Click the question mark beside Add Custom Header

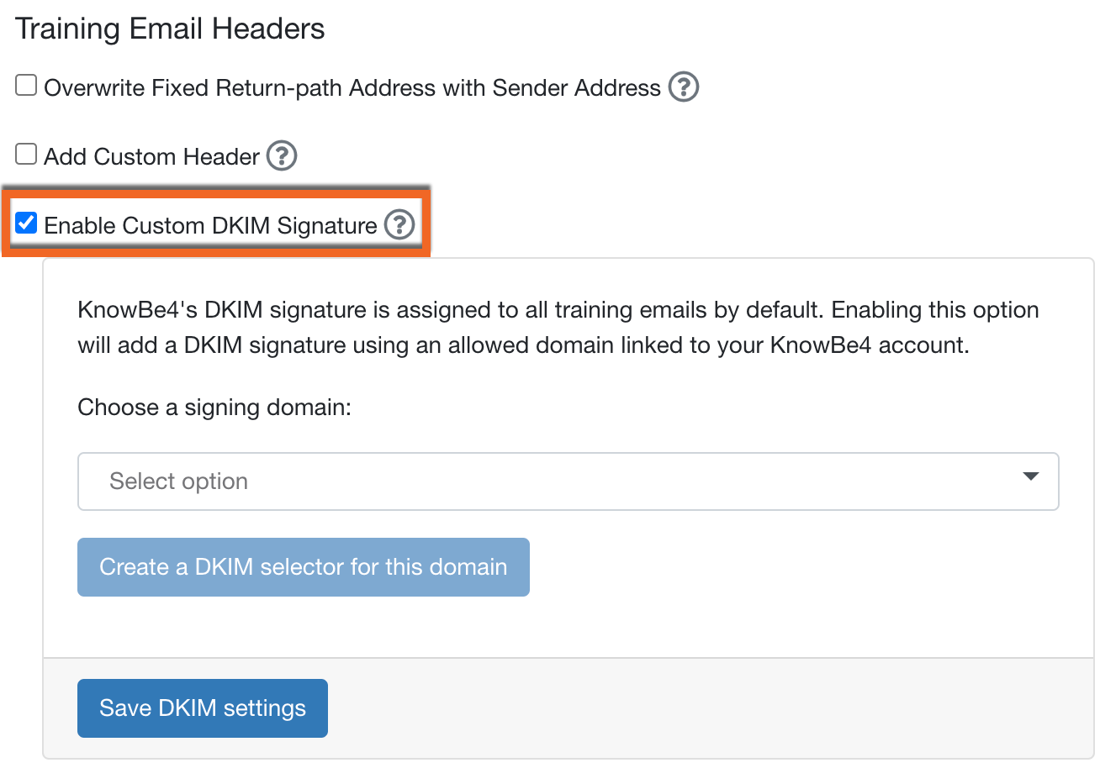click(x=283, y=155)
